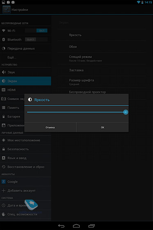Tap the clock icon beside Дата и время
This screenshot has height=230, width=153.
[x=4, y=205]
